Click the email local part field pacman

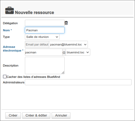point(44,52)
